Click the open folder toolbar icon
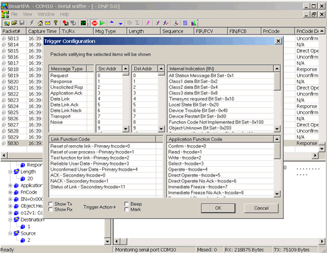 click(x=14, y=23)
